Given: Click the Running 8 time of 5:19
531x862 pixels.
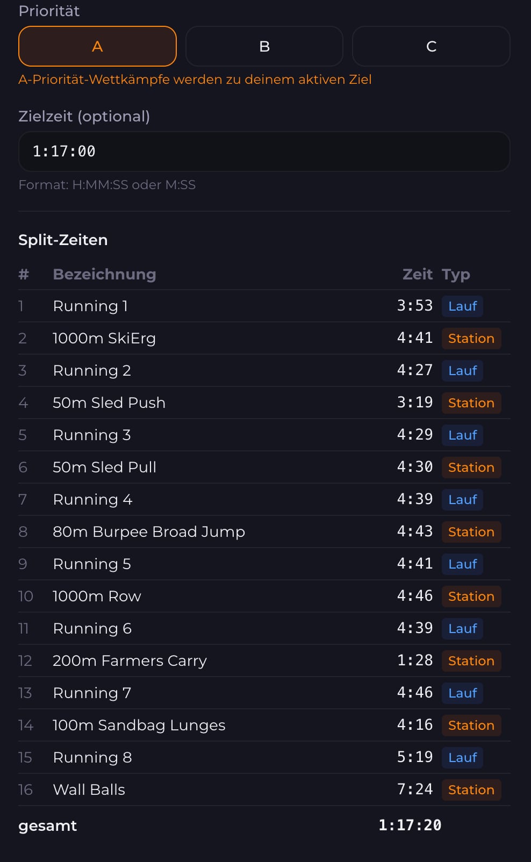Looking at the screenshot, I should tap(414, 757).
